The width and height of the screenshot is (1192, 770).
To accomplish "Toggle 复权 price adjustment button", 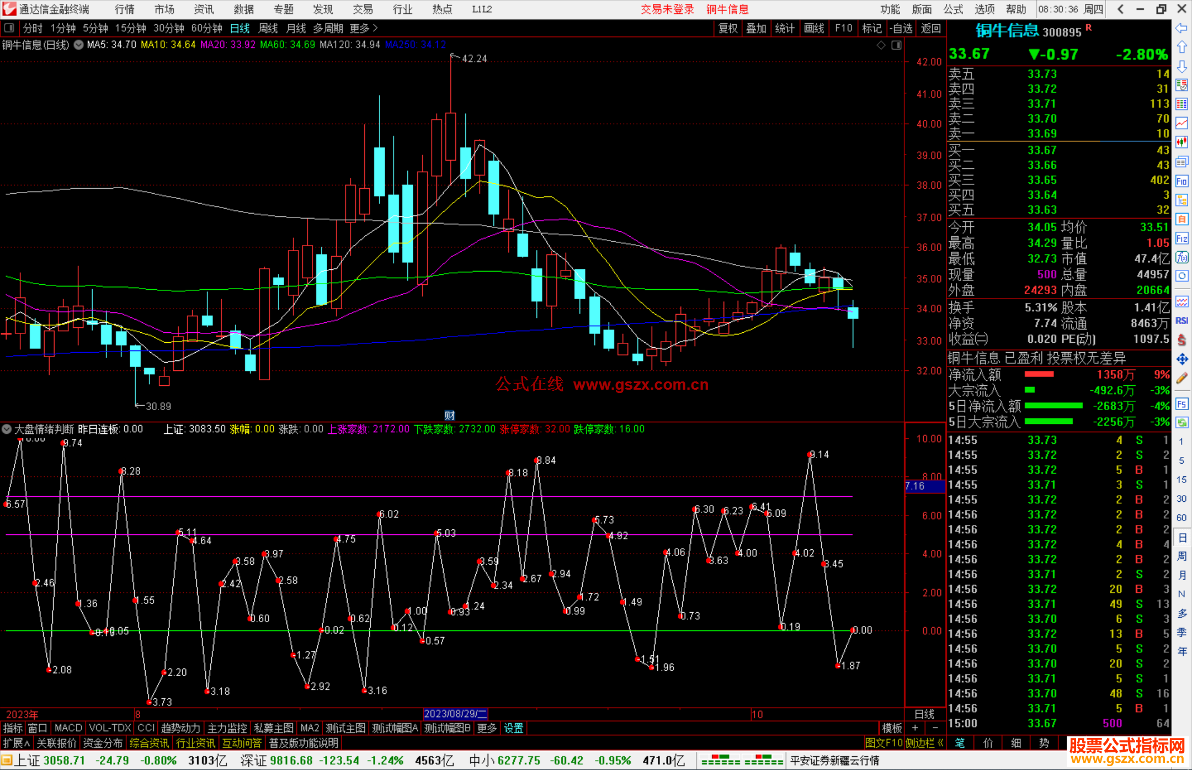I will coord(728,28).
